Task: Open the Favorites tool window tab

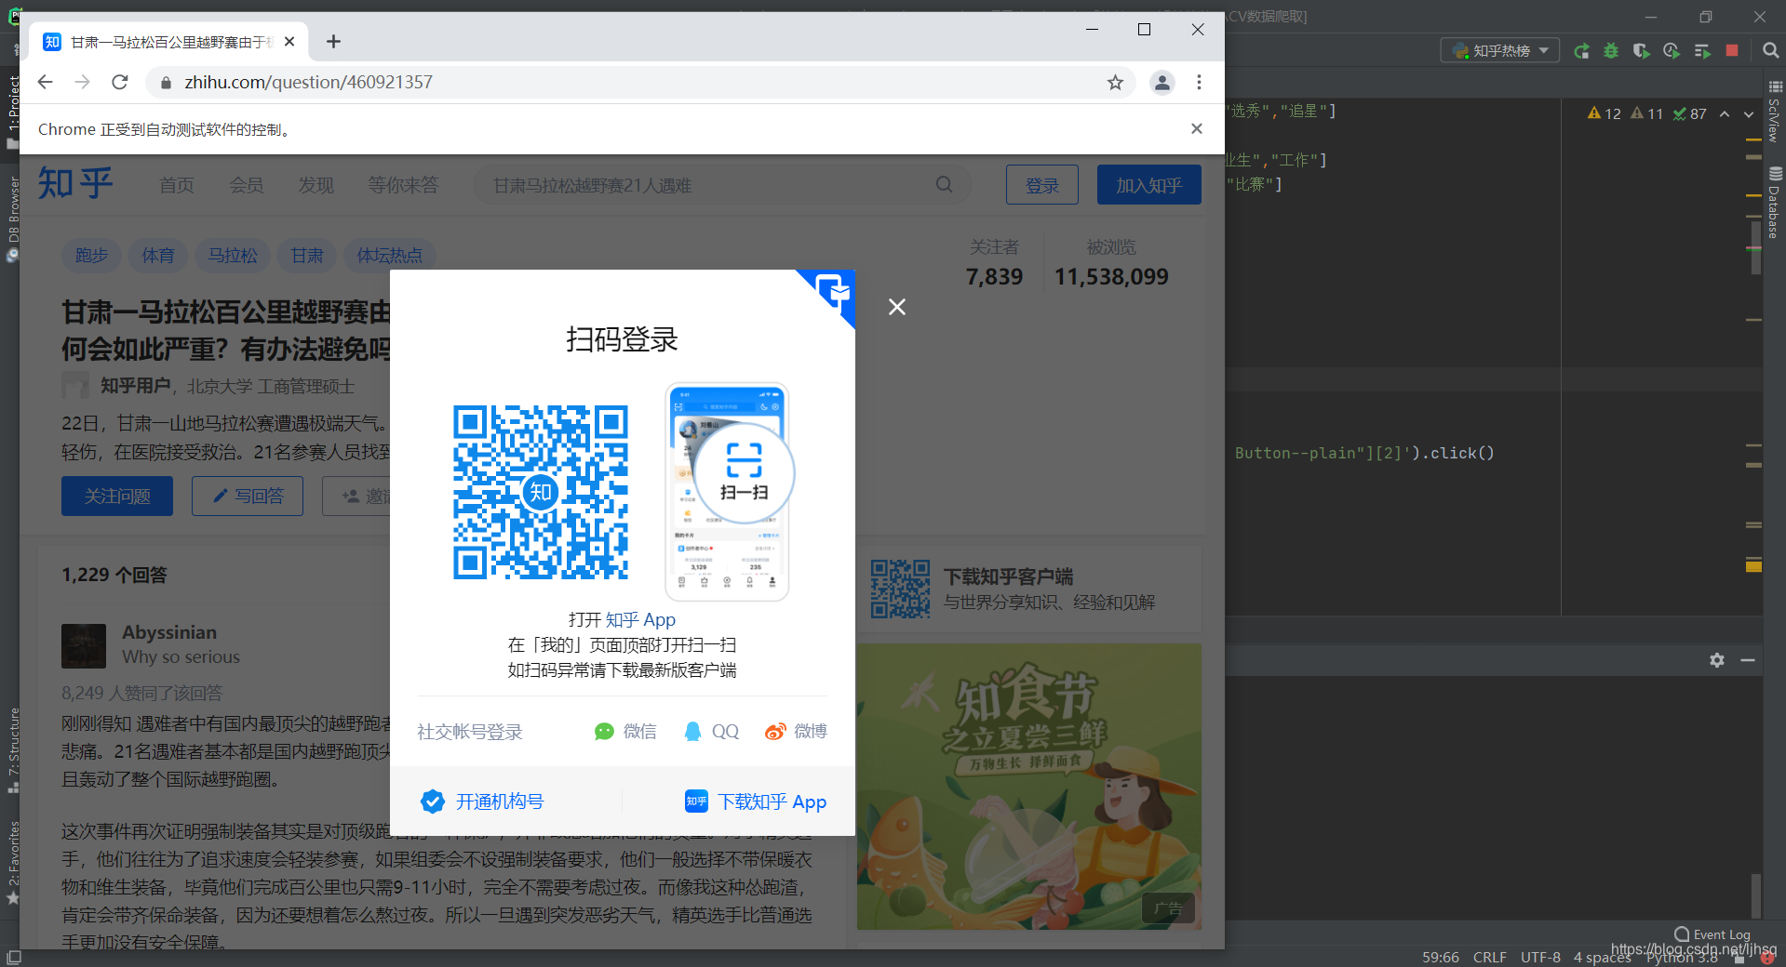Action: pyautogui.click(x=13, y=863)
